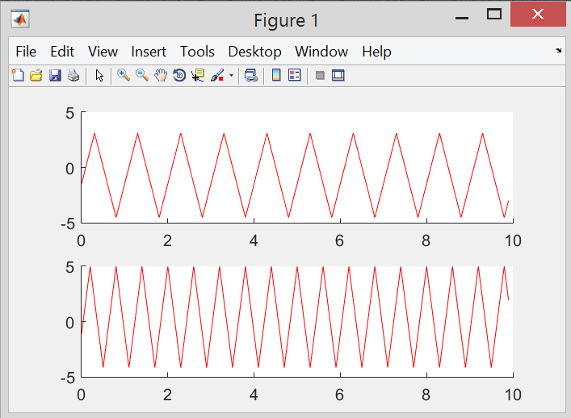Open the Tools menu
Image resolution: width=571 pixels, height=418 pixels.
[x=197, y=52]
